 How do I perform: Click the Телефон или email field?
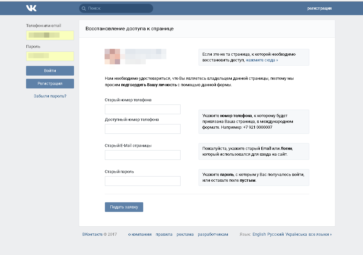tap(50, 35)
